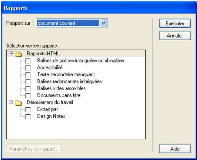Collapse the Rapports HTML tree node
197x160 pixels.
(11, 53)
